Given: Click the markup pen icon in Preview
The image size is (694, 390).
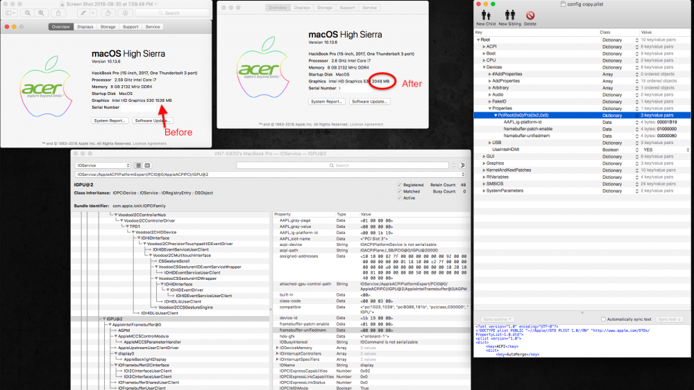Looking at the screenshot, I should [x=83, y=13].
